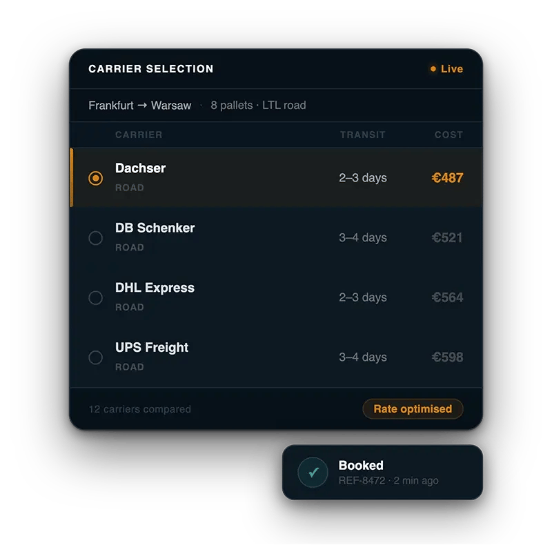552x554 pixels.
Task: Click the Rate optimised badge
Action: [413, 409]
